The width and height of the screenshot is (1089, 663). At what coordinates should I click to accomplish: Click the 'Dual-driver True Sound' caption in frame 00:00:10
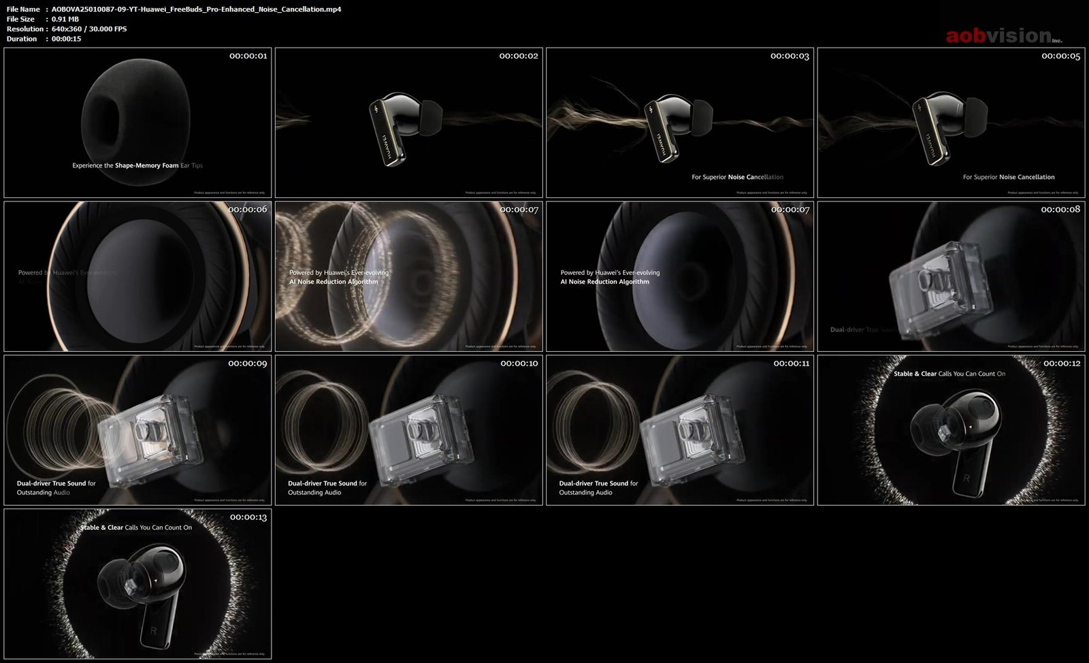pos(327,487)
